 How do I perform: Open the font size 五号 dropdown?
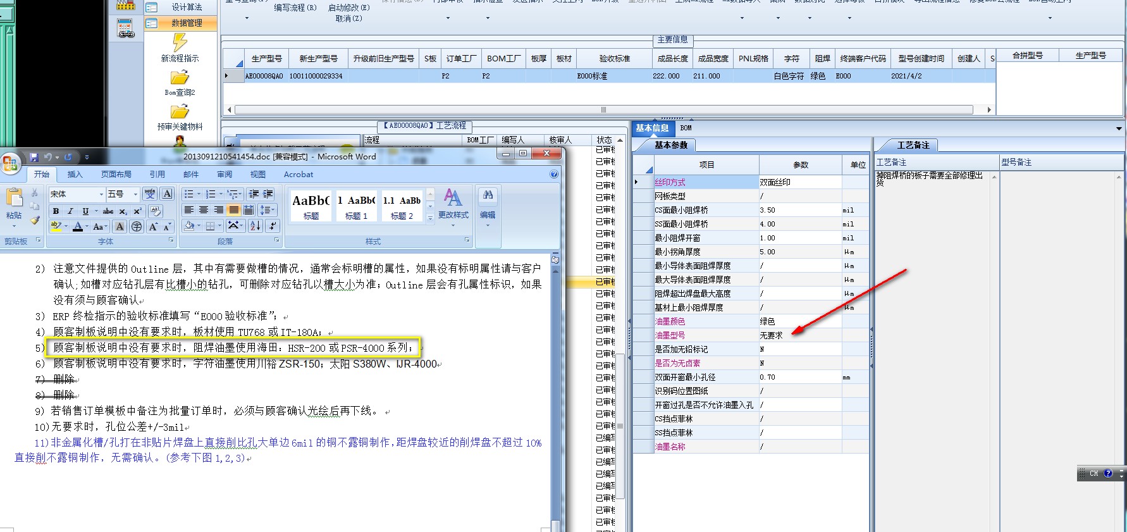coord(135,194)
